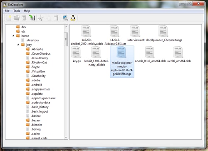Select the ooosh_0.1.0_amd64.deb file icon
Screen dimensions: 208x151
point(150,52)
